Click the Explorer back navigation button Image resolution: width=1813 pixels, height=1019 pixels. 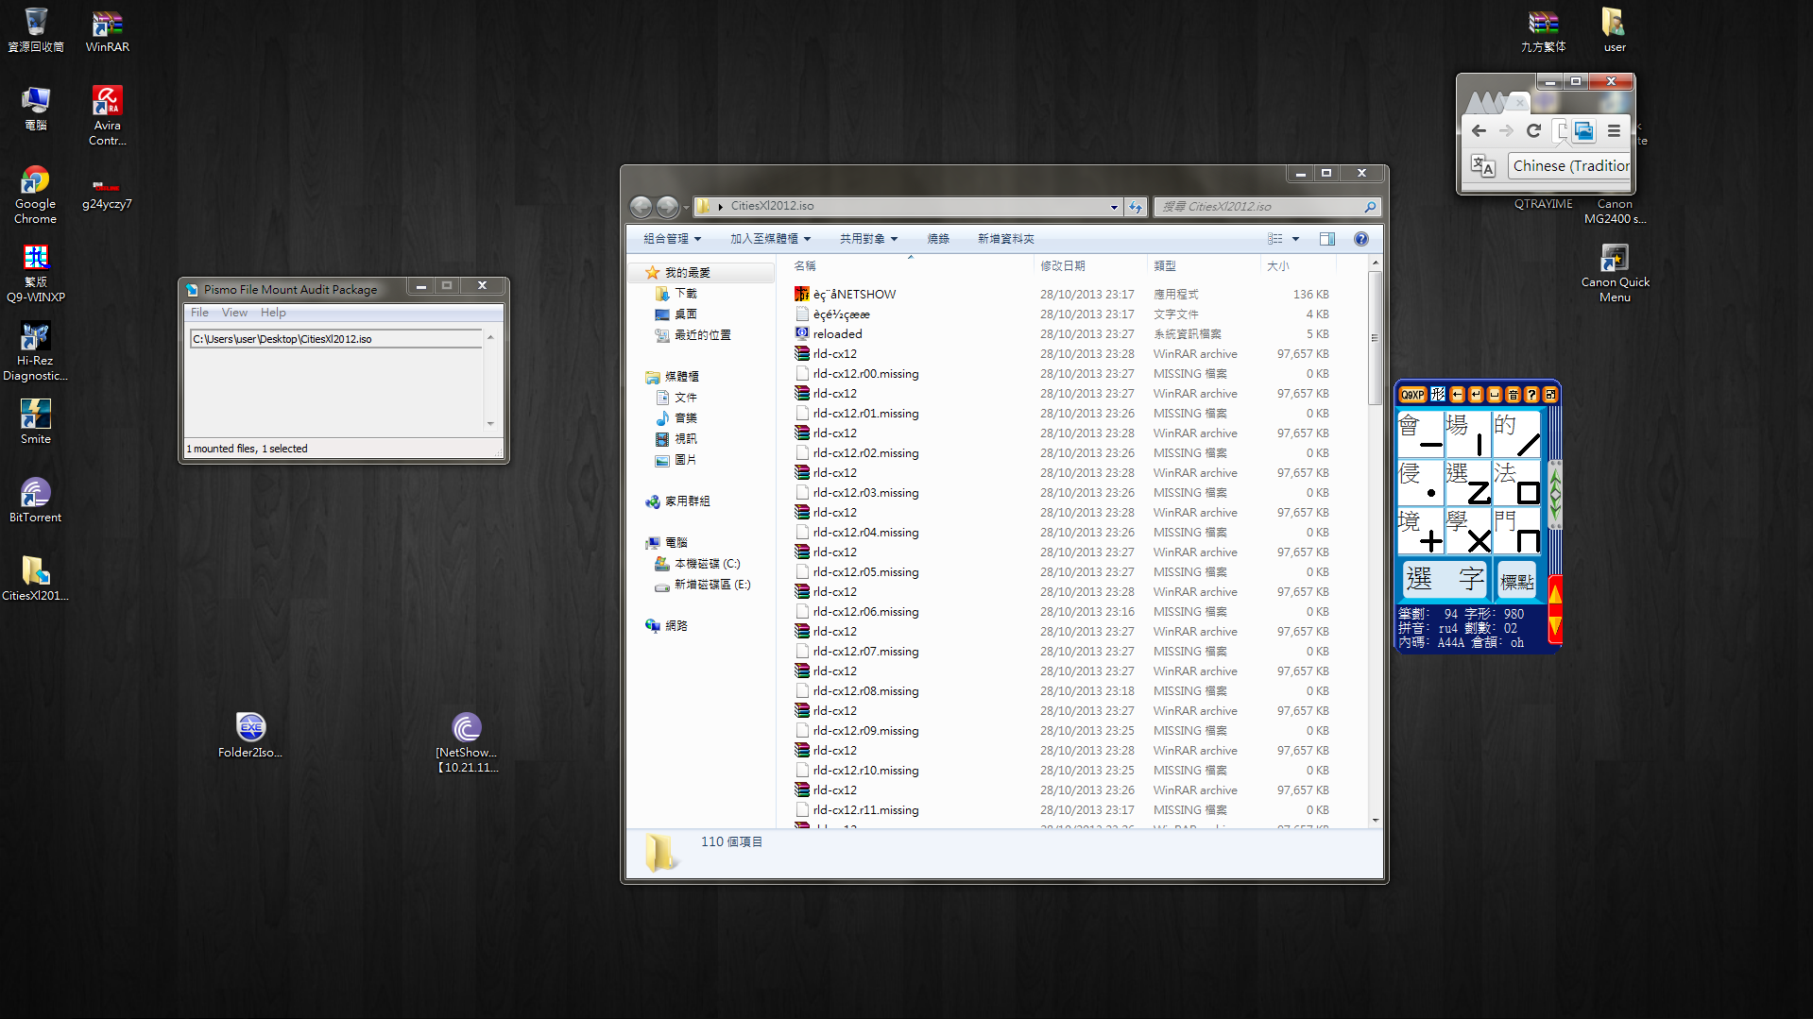pyautogui.click(x=641, y=206)
